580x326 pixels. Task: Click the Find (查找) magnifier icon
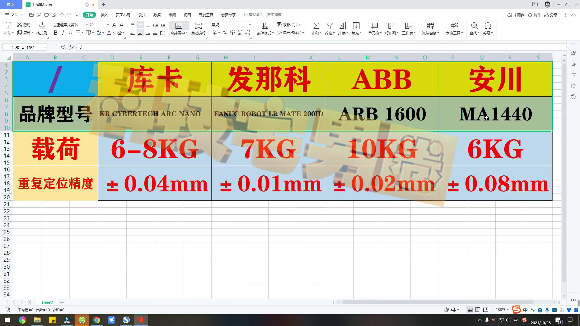click(x=474, y=26)
